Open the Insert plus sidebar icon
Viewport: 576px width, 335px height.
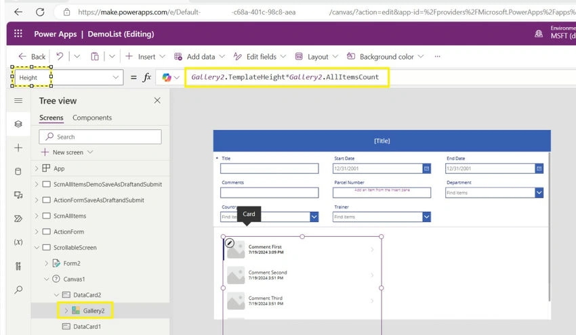point(18,148)
